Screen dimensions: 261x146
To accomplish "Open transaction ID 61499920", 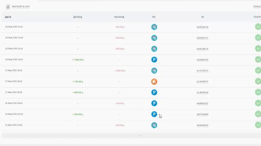I will pos(202,92).
